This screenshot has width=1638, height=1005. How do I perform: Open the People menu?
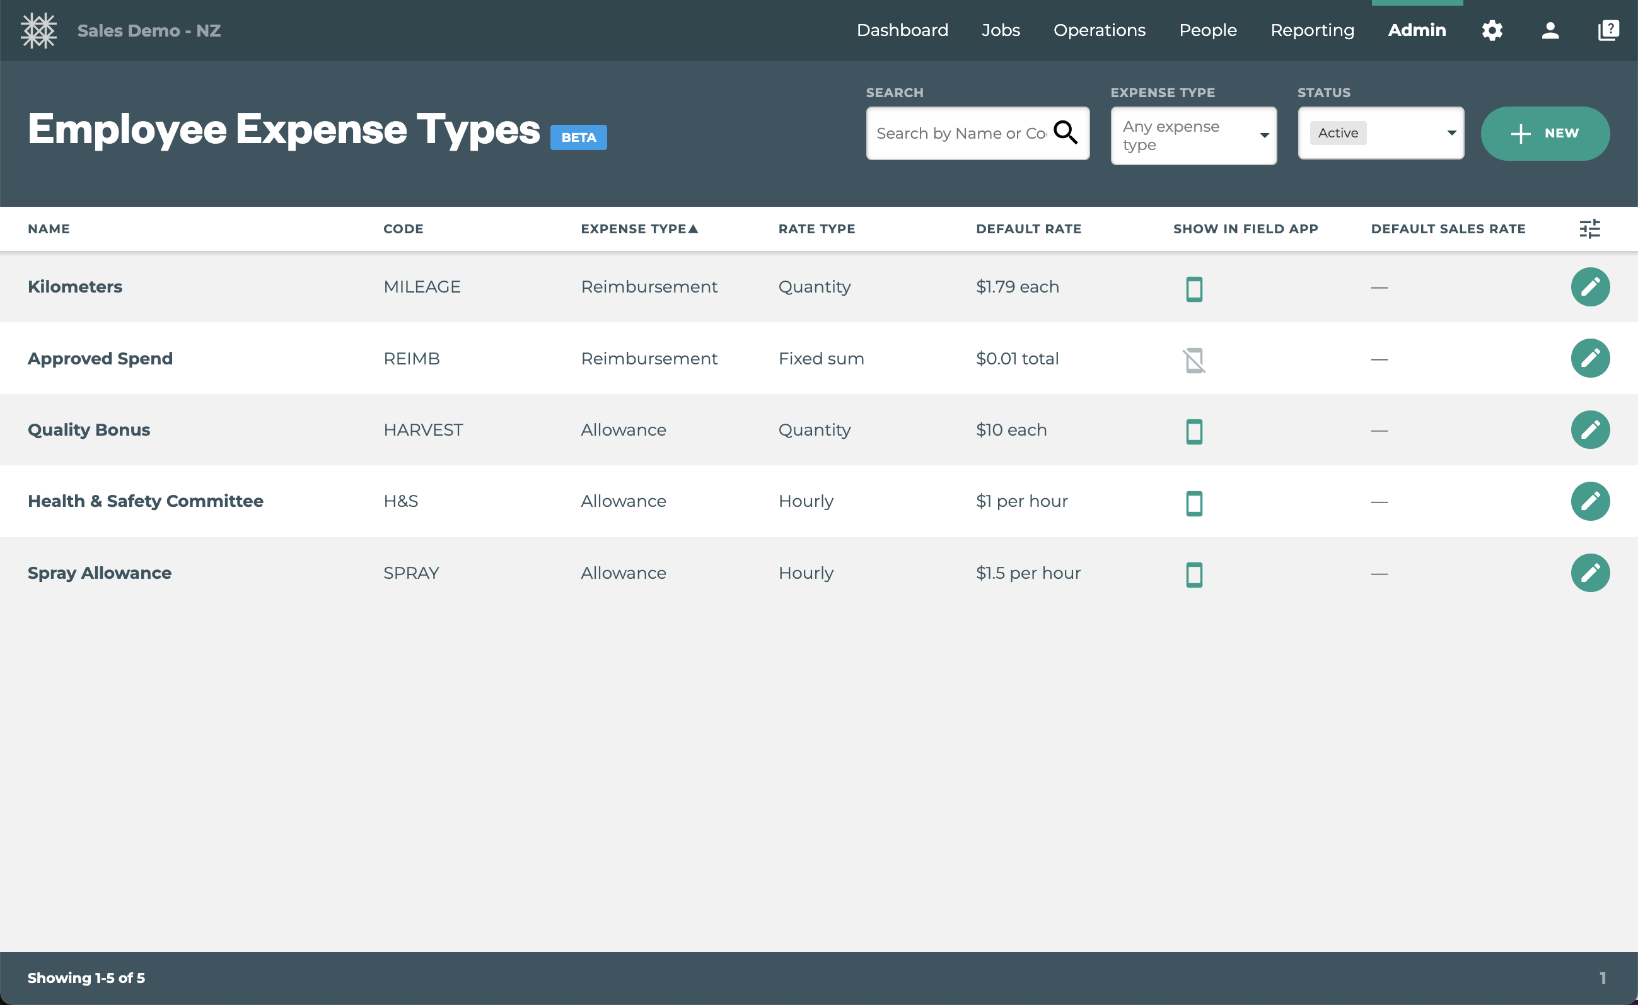(x=1207, y=30)
